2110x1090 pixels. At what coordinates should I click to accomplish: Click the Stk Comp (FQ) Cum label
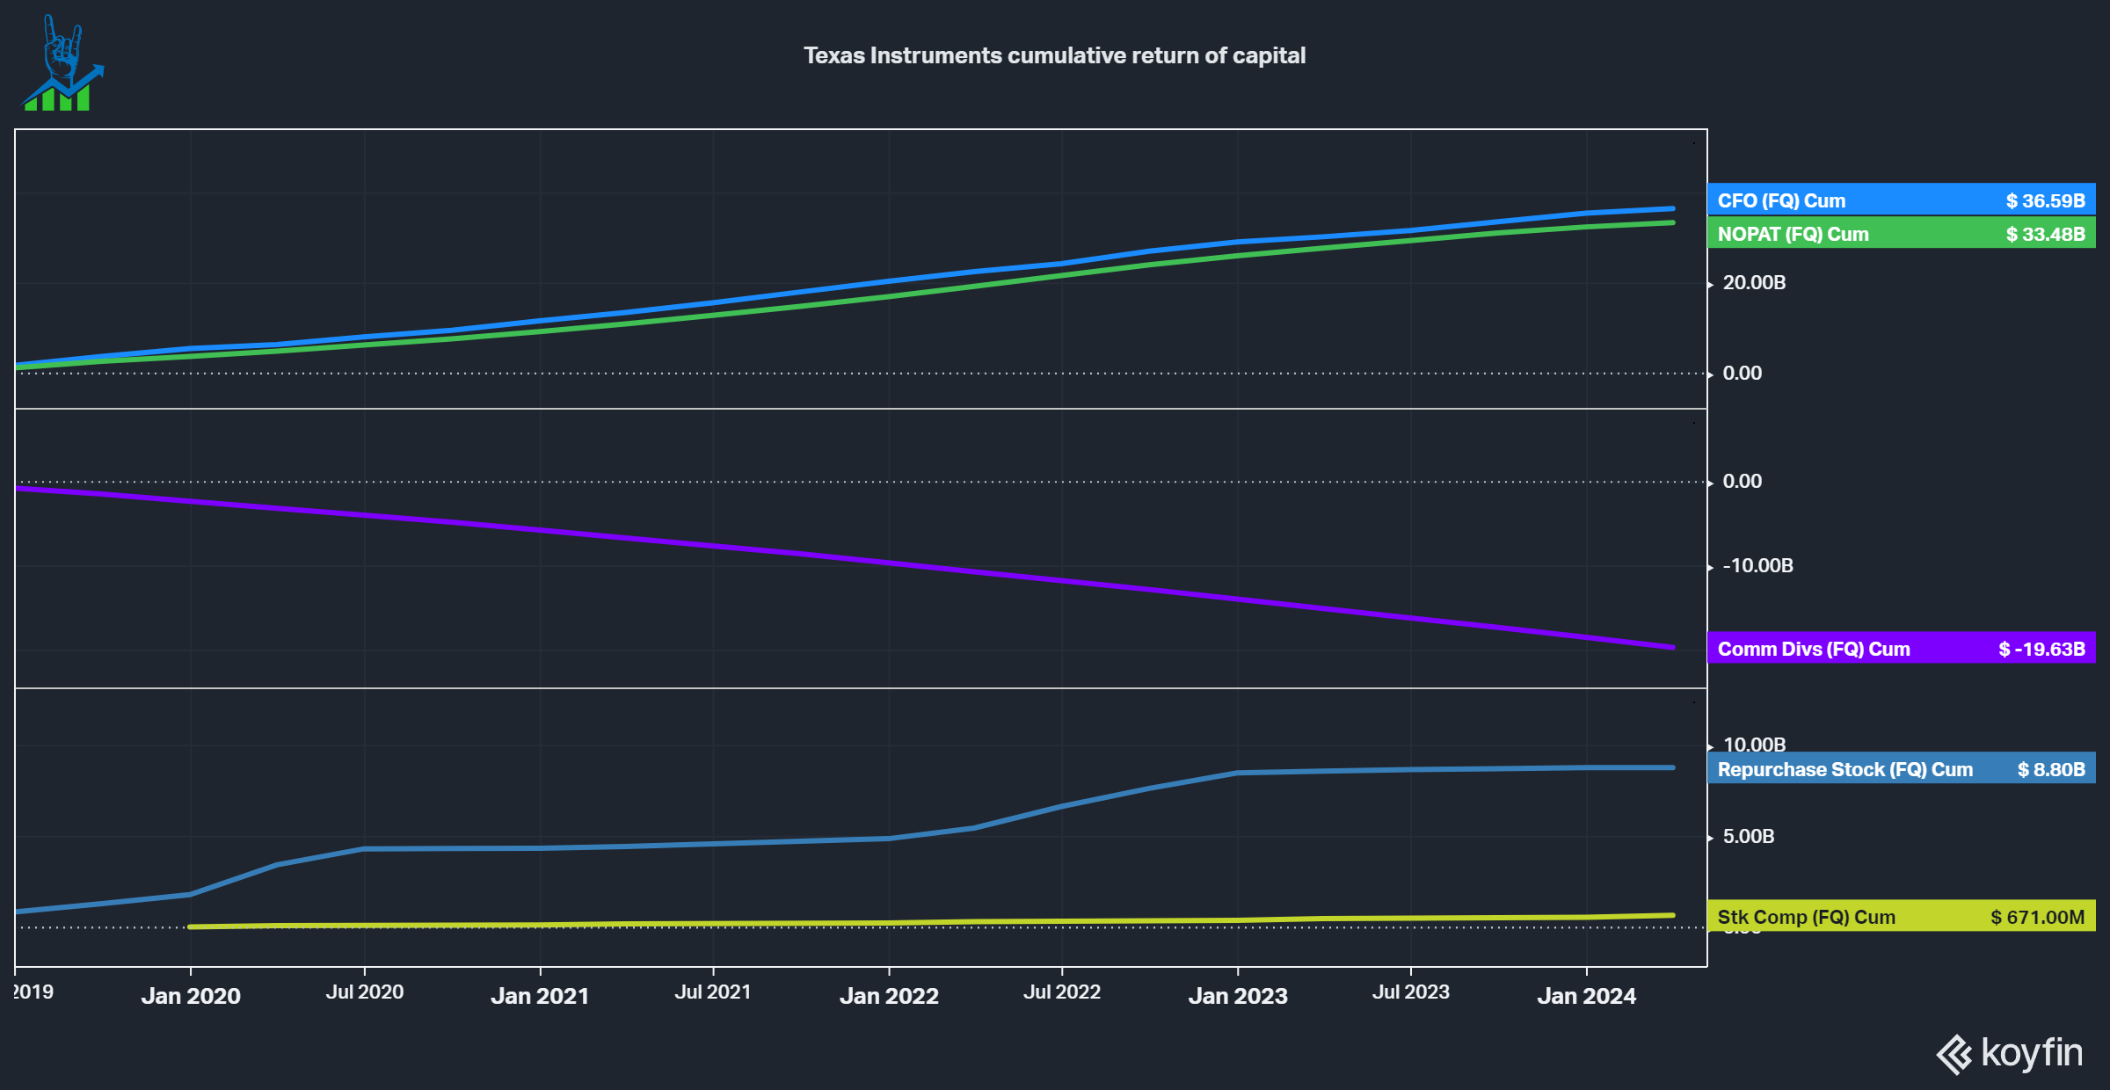(x=1806, y=917)
